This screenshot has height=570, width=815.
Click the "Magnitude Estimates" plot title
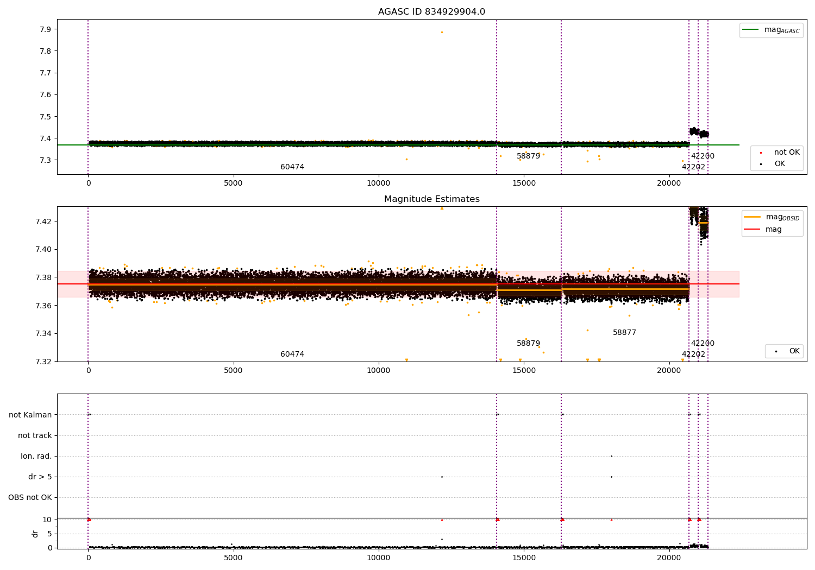(x=432, y=199)
